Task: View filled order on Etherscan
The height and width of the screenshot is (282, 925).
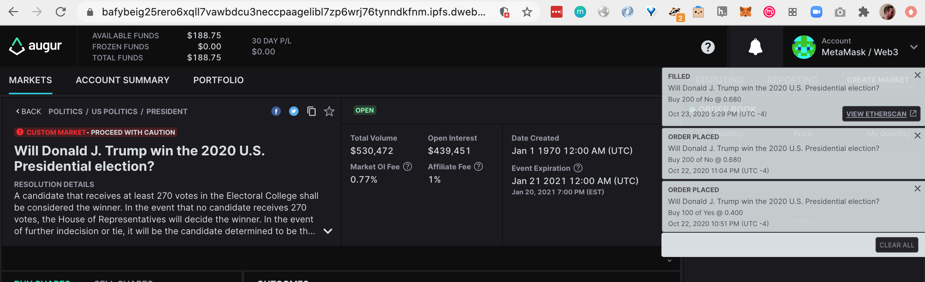Action: click(x=881, y=114)
